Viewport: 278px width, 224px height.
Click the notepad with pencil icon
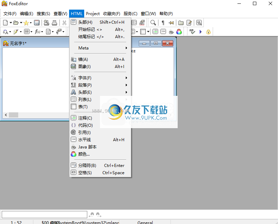tap(189, 23)
